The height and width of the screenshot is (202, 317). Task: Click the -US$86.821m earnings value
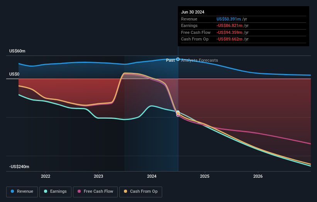point(229,25)
